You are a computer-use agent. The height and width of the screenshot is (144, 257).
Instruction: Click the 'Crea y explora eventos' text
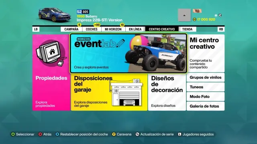click(x=91, y=67)
